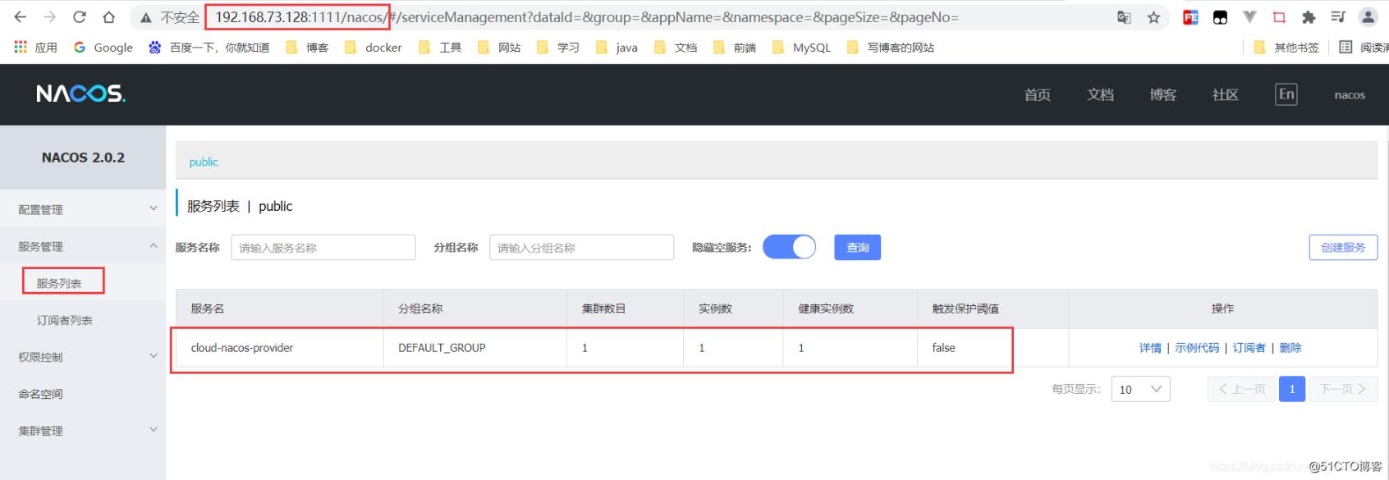Viewport: 1389px width, 480px height.
Task: Open the 其他书签 bookmarks folder
Action: coord(1286,48)
